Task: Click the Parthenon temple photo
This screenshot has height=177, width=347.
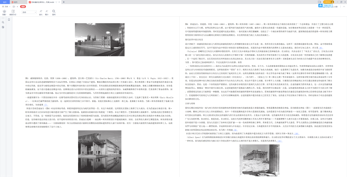Action: click(x=260, y=160)
